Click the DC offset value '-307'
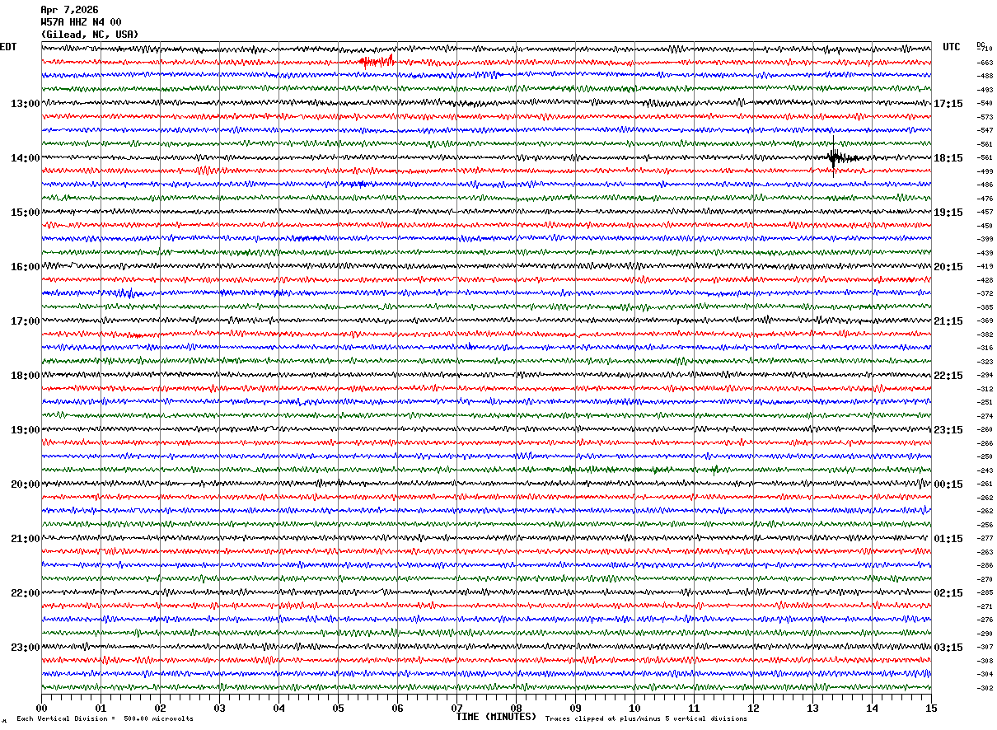The height and width of the screenshot is (730, 997). tap(985, 647)
